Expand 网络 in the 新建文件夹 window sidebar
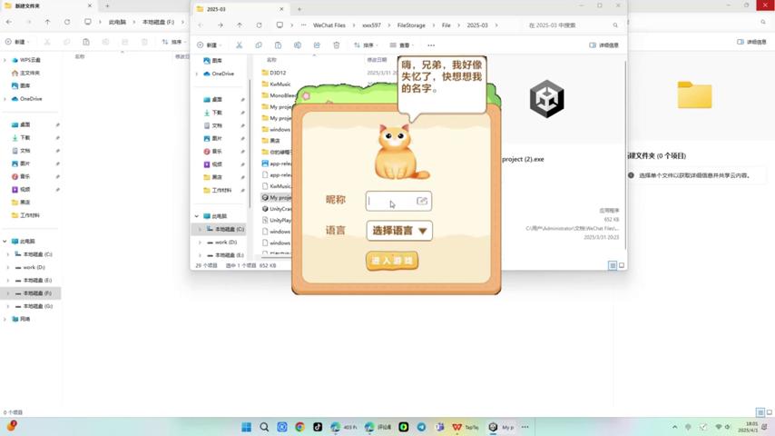 5,319
